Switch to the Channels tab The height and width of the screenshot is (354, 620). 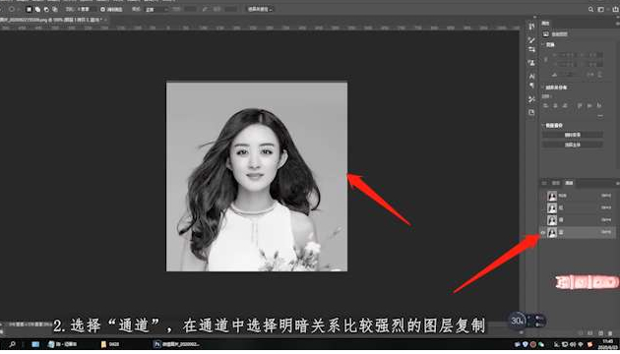tap(569, 183)
